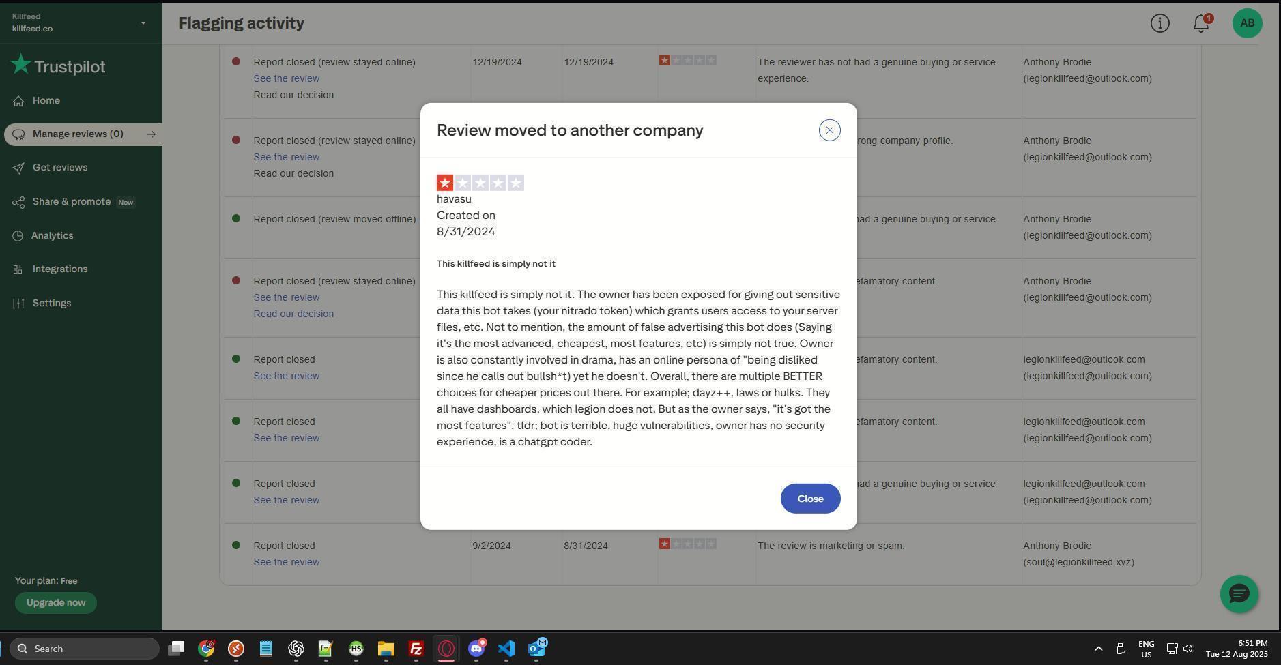
Task: Click the Integrations icon in the sidebar
Action: [18, 269]
